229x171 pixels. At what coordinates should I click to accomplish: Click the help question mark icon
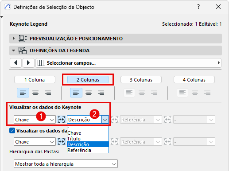coord(198,7)
